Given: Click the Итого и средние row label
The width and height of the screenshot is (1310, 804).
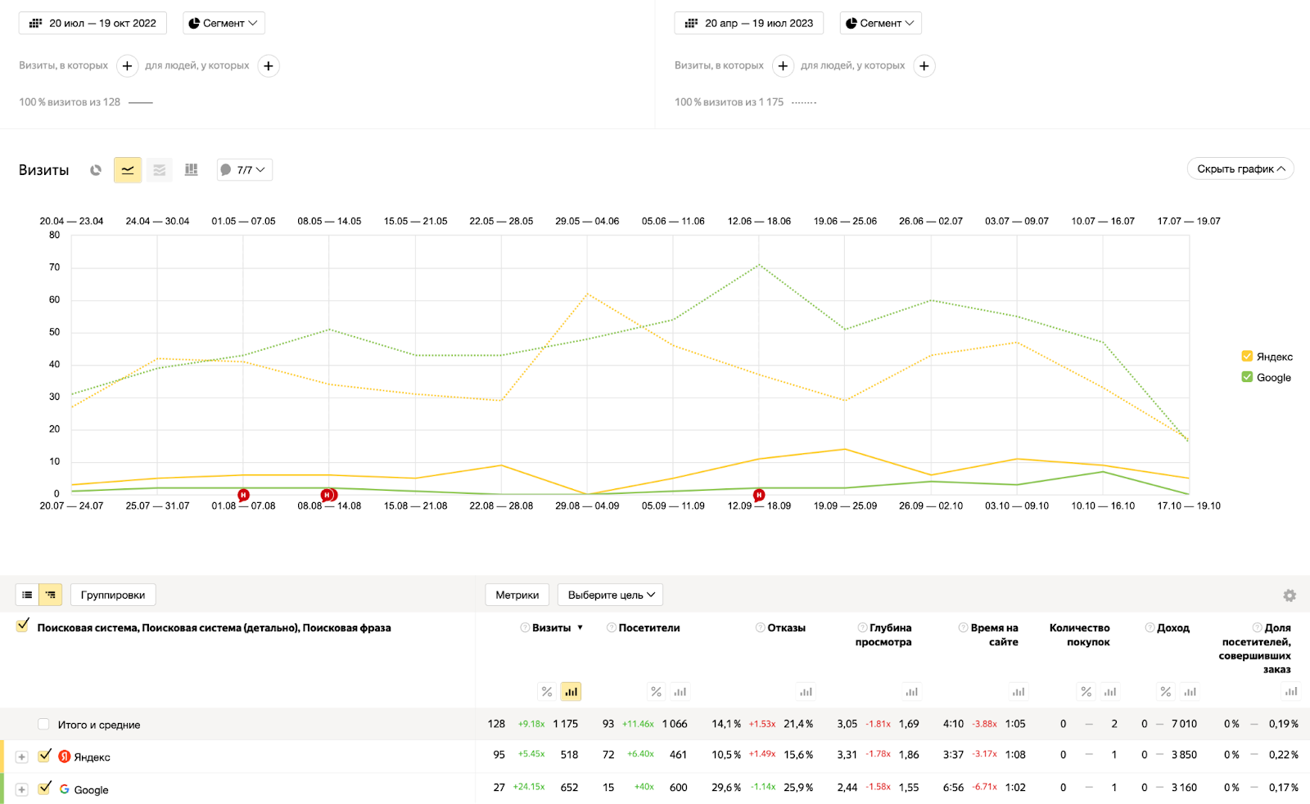Looking at the screenshot, I should [99, 725].
